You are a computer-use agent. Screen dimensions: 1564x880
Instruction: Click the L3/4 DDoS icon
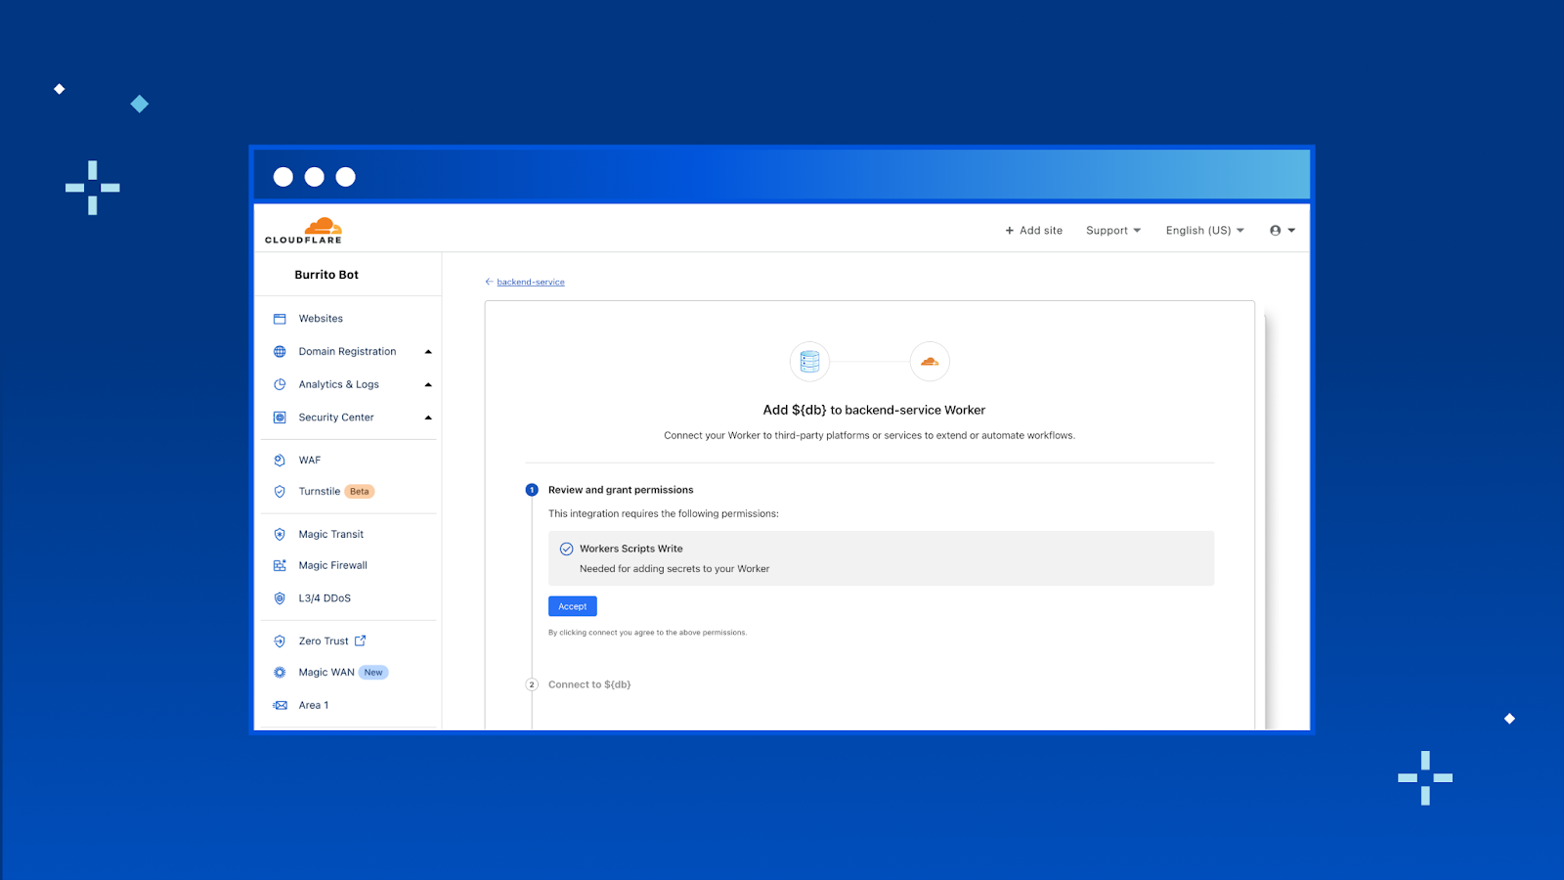280,598
